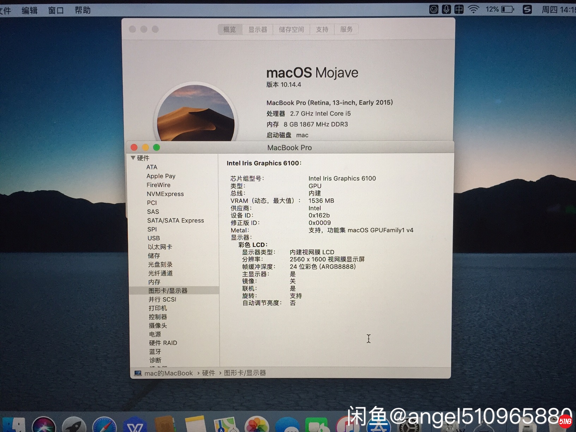576x432 pixels.
Task: Select Apple Pay in the sidebar
Action: point(161,176)
